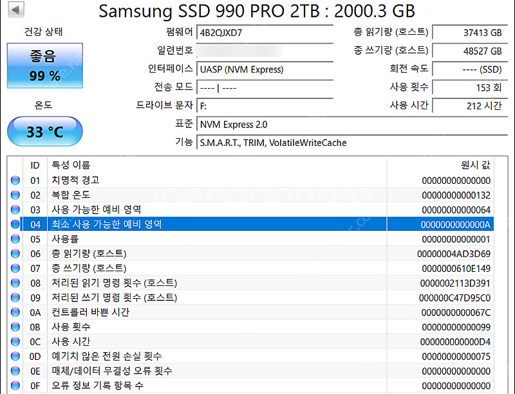This screenshot has width=515, height=394.
Task: Click the blurred serial number field
Action: click(265, 51)
